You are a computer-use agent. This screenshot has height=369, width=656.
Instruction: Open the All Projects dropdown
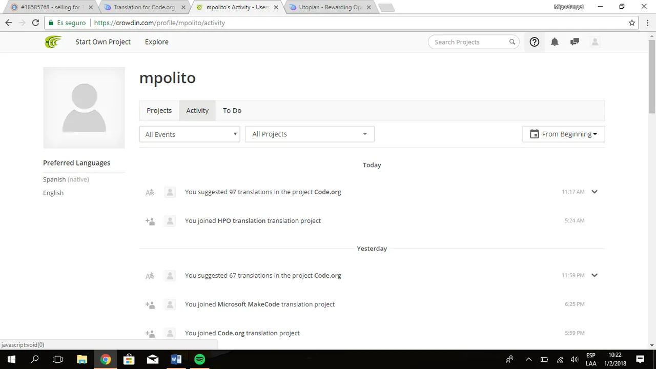(x=310, y=134)
